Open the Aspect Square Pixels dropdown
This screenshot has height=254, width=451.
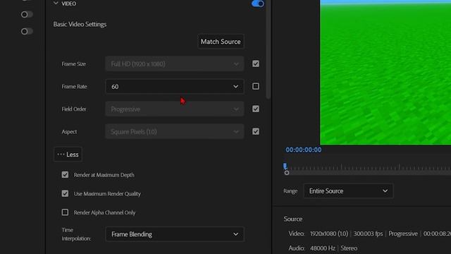tap(175, 132)
